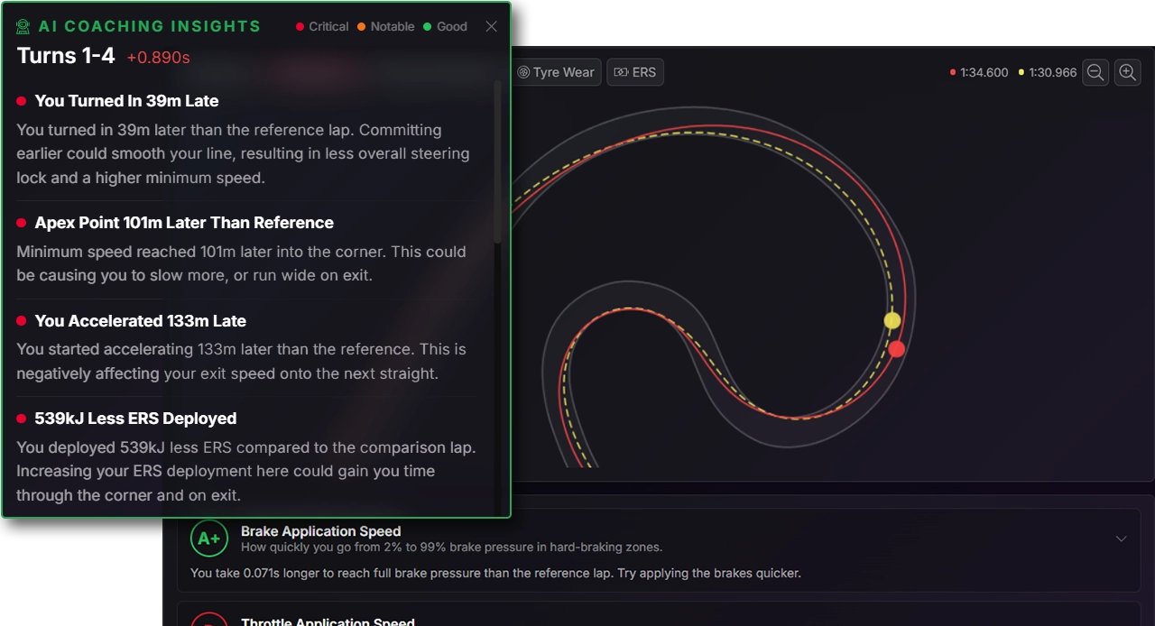1155x626 pixels.
Task: Zoom out the track map
Action: pos(1095,72)
